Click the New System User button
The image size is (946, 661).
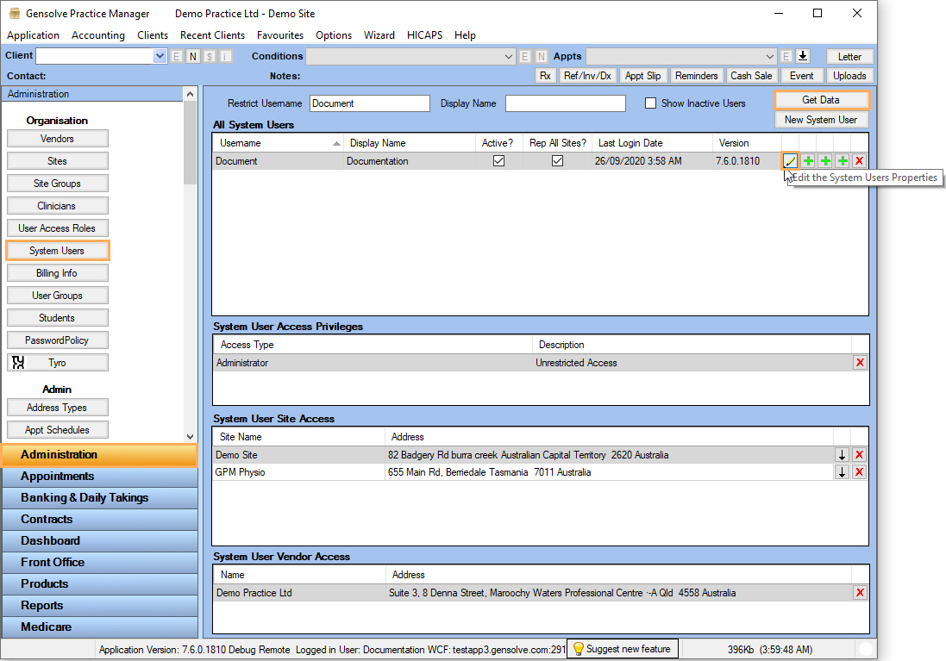pyautogui.click(x=820, y=120)
